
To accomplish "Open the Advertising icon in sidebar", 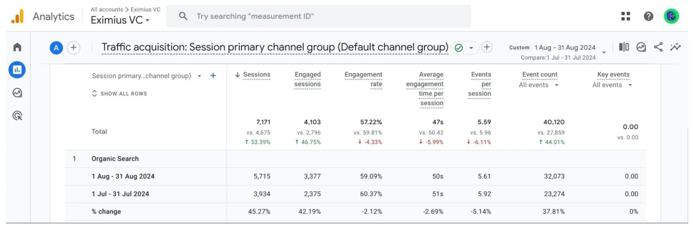I will (17, 116).
